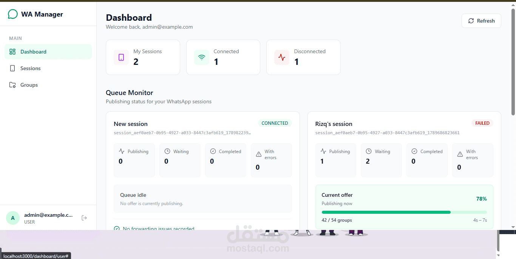Click New session's truncated session ID text
This screenshot has height=259, width=516.
coord(182,133)
